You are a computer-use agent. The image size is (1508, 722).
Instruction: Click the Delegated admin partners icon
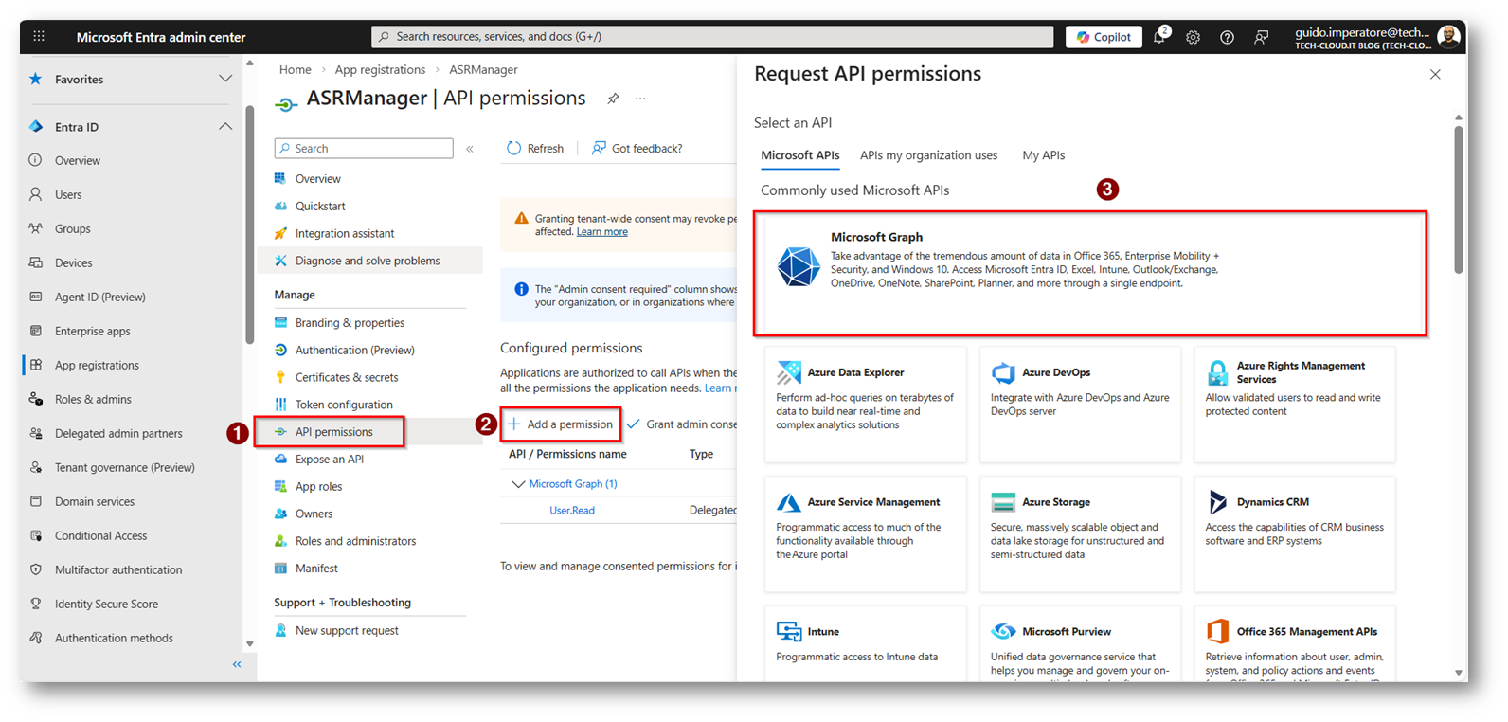[x=36, y=433]
